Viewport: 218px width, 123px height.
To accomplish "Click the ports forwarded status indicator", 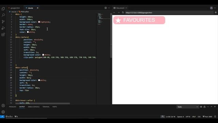I will click(16, 117).
